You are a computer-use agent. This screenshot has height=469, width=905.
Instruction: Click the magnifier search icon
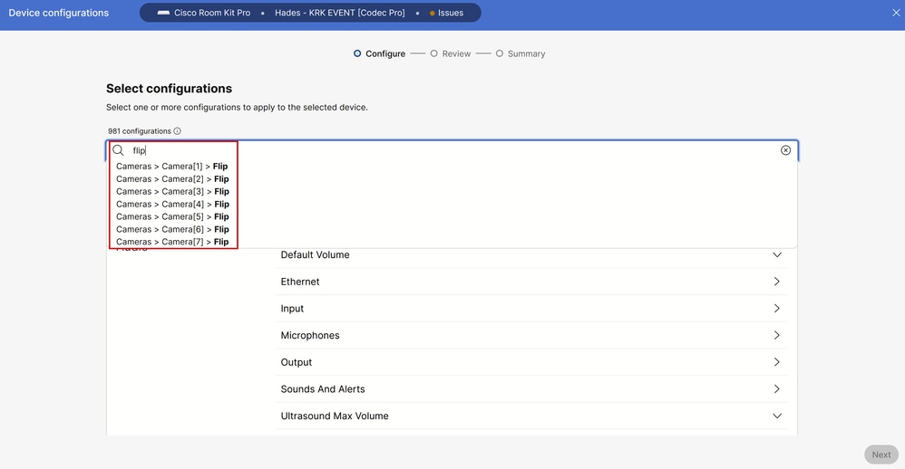118,150
